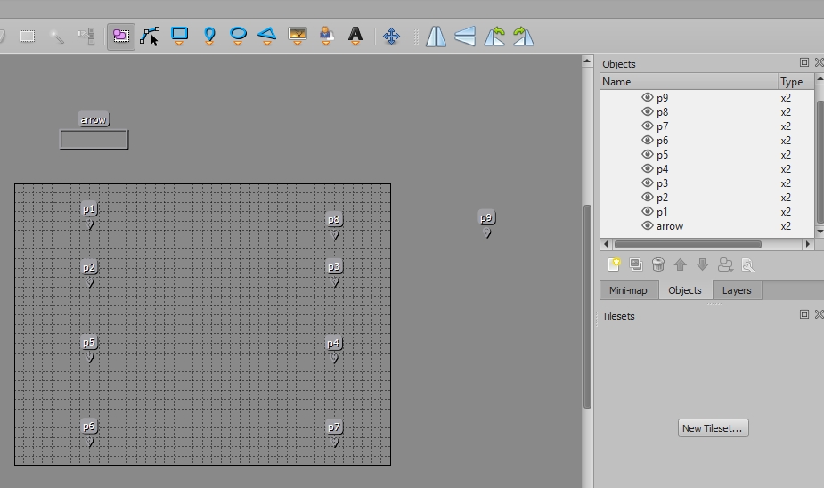Rotate selection right with toolbar icon
824x488 pixels.
coord(523,37)
